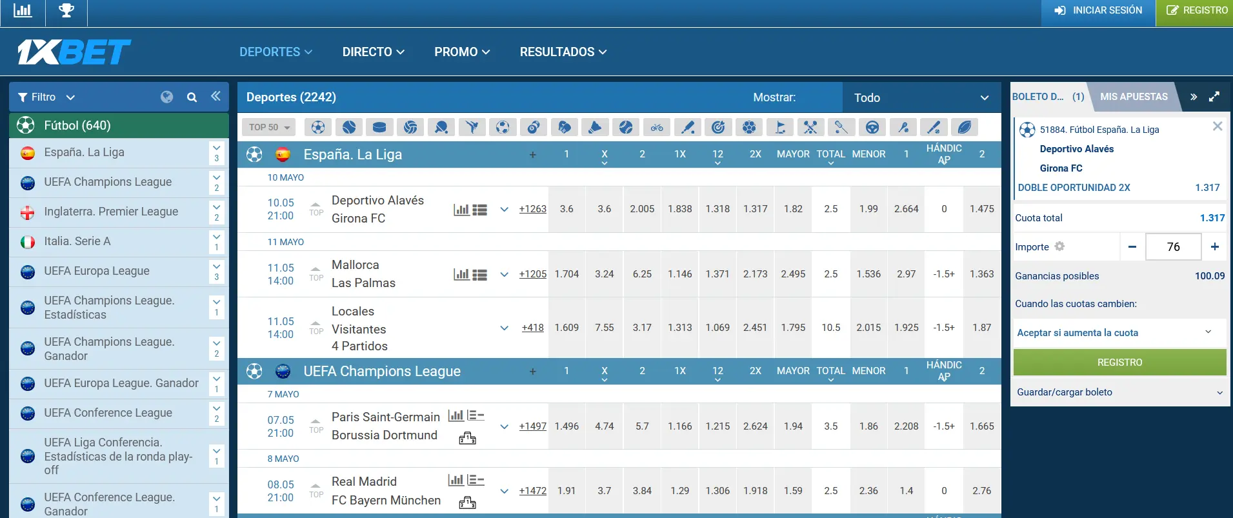Select Fútbol (640) category in sidebar
This screenshot has width=1233, height=518.
pyautogui.click(x=119, y=126)
